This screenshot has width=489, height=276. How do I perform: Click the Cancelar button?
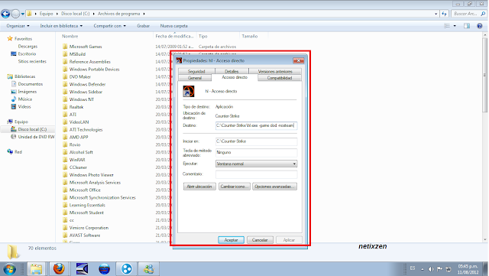pos(260,240)
